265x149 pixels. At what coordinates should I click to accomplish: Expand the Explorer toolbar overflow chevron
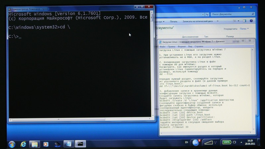(218, 21)
